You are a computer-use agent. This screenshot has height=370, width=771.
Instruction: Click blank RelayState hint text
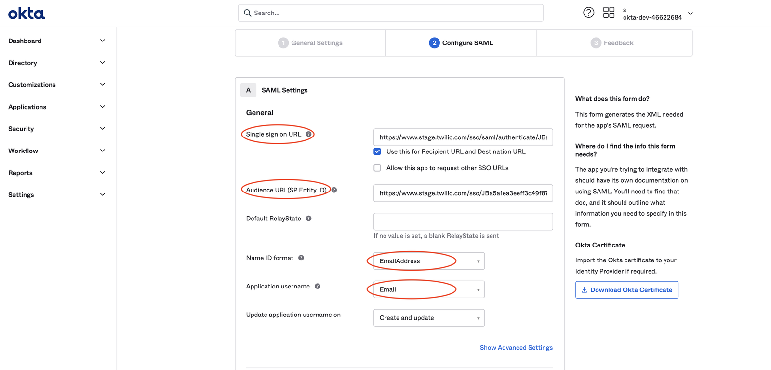[x=436, y=236]
